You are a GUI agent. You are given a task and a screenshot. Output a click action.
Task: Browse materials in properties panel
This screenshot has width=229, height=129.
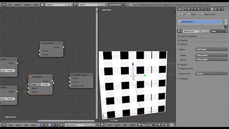pos(180,31)
